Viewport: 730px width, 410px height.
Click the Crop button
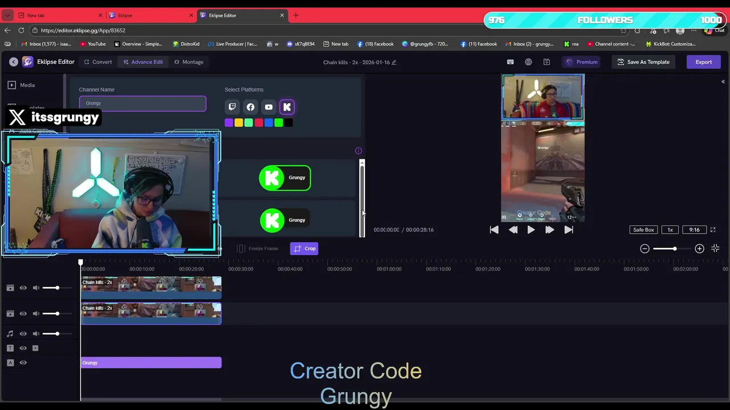pyautogui.click(x=305, y=248)
